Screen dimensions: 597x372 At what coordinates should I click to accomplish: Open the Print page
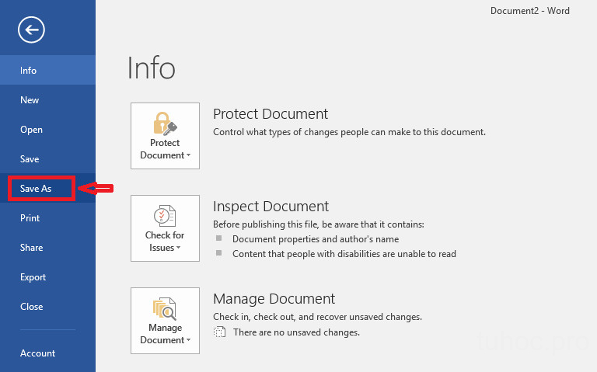pyautogui.click(x=47, y=218)
